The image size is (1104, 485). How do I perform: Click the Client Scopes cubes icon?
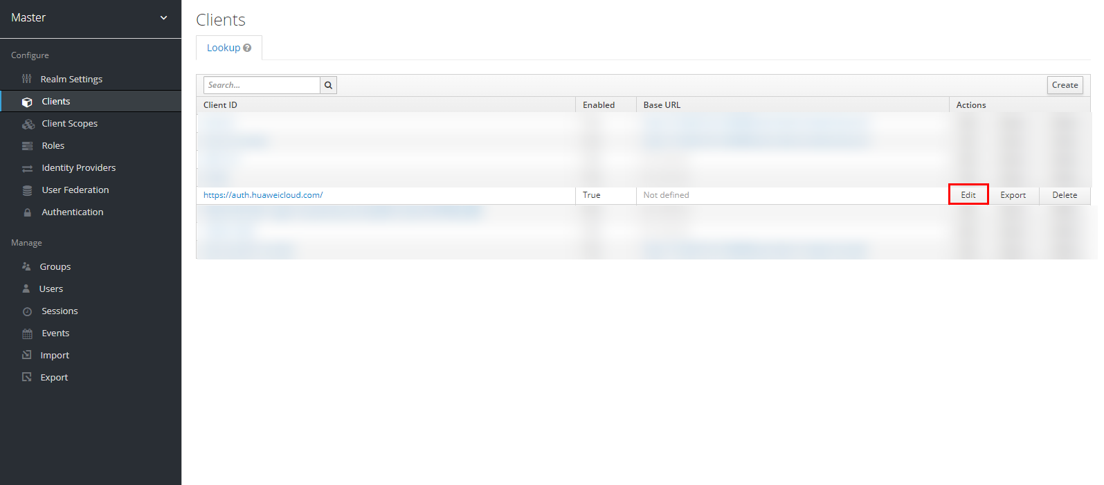point(28,124)
